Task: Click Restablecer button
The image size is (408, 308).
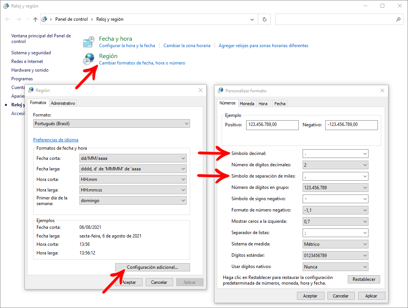Action: (x=364, y=279)
